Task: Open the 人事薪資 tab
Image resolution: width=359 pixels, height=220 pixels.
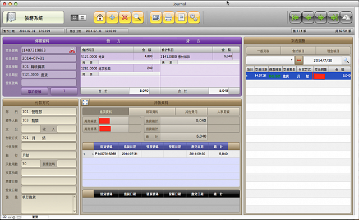Action: tap(223, 112)
